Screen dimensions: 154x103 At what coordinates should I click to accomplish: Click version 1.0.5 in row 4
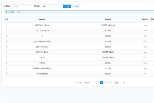(145, 41)
